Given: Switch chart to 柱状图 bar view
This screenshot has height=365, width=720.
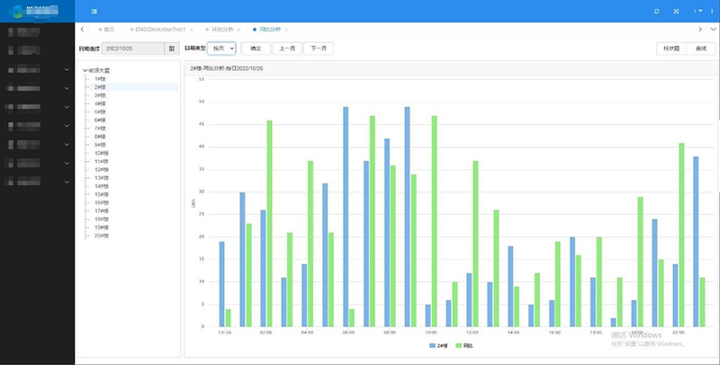Looking at the screenshot, I should tap(670, 49).
